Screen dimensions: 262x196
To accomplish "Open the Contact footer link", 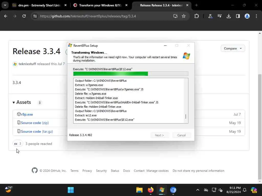I will [139, 171].
